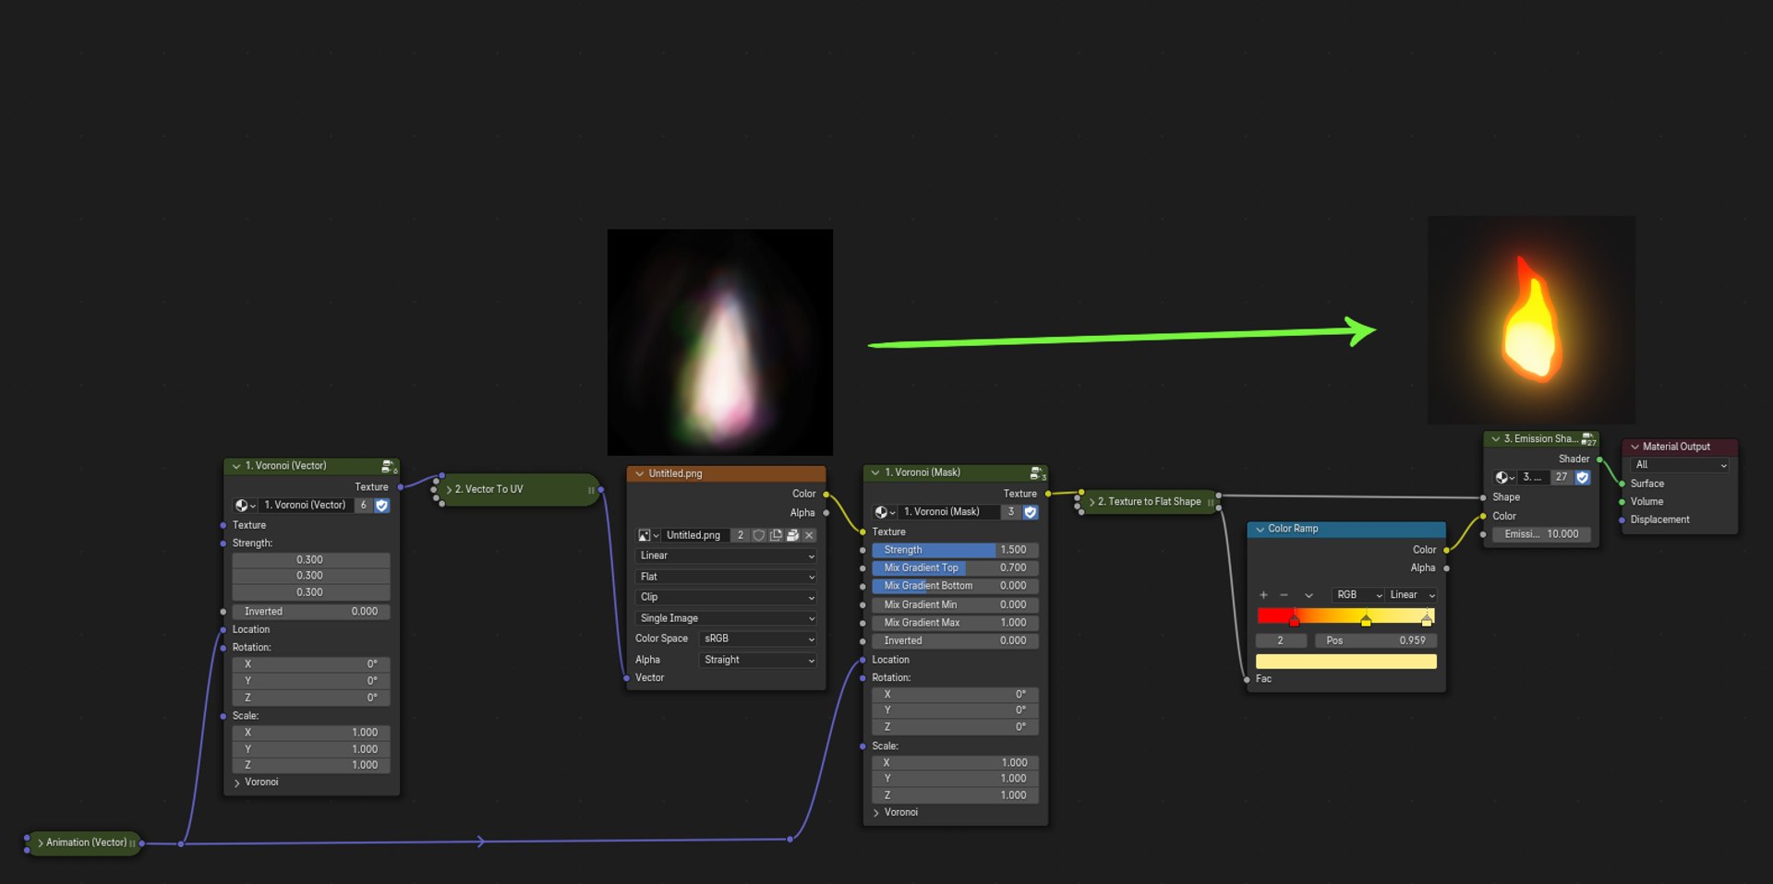
Task: Open node tree browser in Emission Shader node
Action: 1505,477
